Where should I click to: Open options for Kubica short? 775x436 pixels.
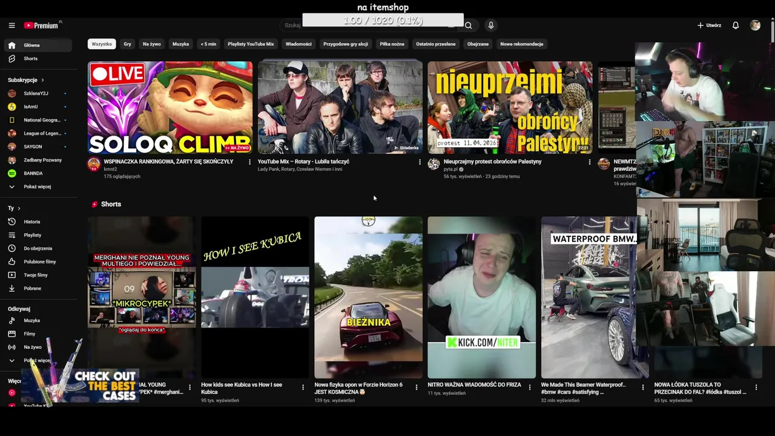coord(303,388)
